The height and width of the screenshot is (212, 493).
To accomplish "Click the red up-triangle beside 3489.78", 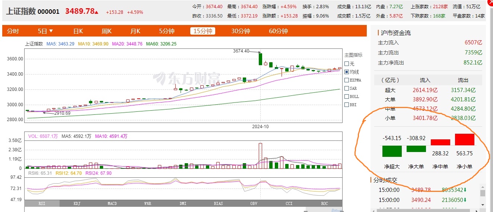I will (x=97, y=13).
